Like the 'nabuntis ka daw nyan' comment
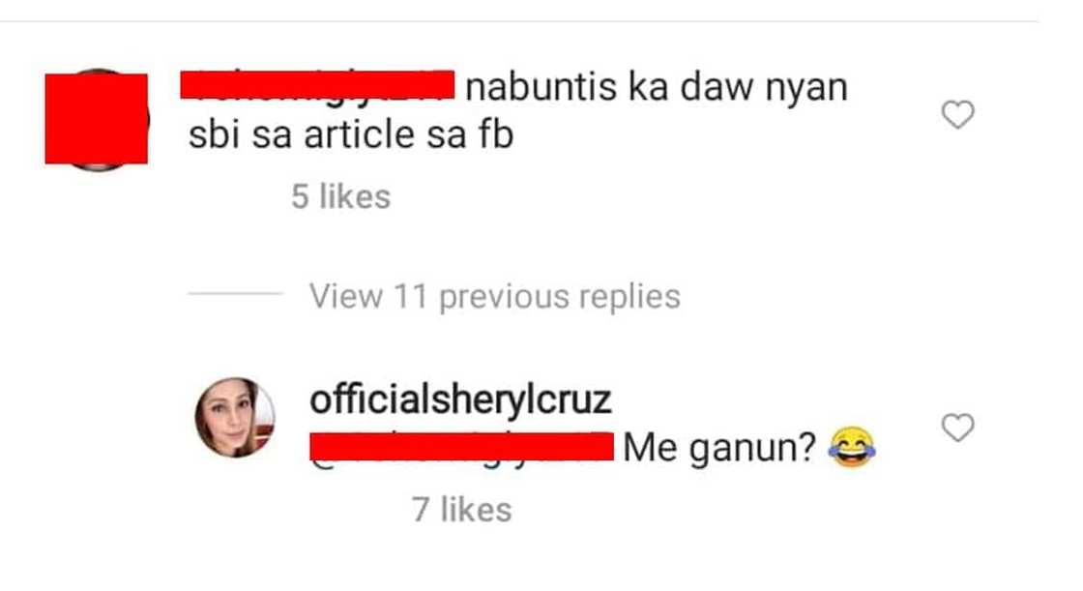 (957, 114)
